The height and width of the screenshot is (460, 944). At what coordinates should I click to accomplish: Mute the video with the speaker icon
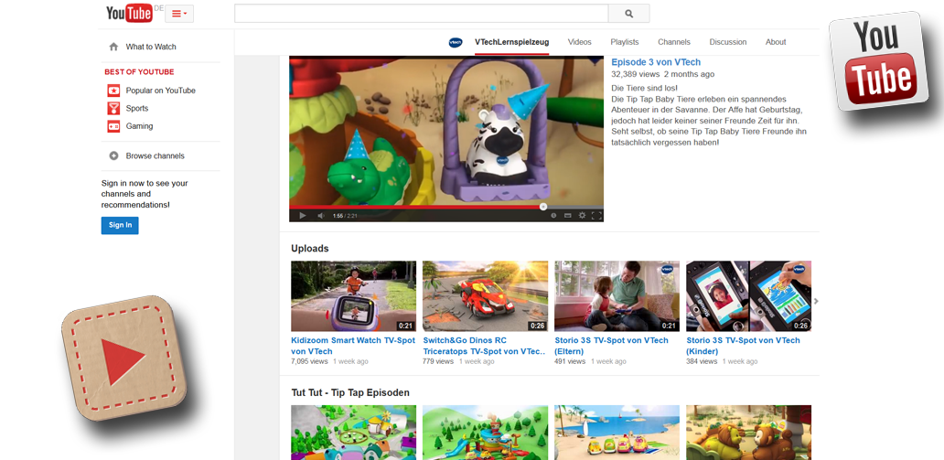click(320, 216)
